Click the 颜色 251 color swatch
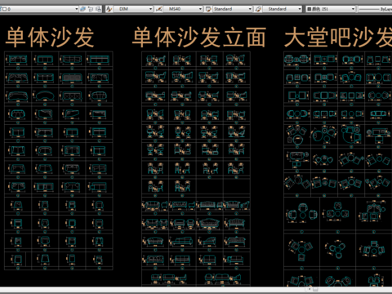392x294 pixels. (x=309, y=9)
